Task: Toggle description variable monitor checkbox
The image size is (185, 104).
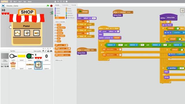Action: 55,36
